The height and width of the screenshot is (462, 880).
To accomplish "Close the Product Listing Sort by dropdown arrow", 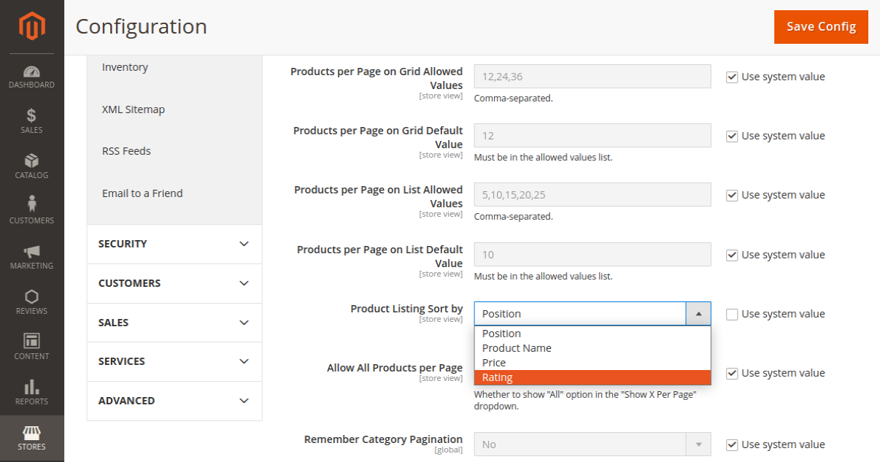I will tap(698, 314).
